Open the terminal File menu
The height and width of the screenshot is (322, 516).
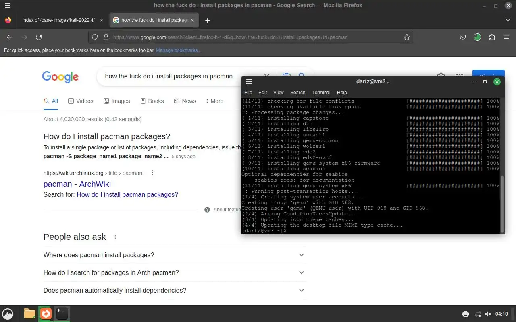pos(248,92)
